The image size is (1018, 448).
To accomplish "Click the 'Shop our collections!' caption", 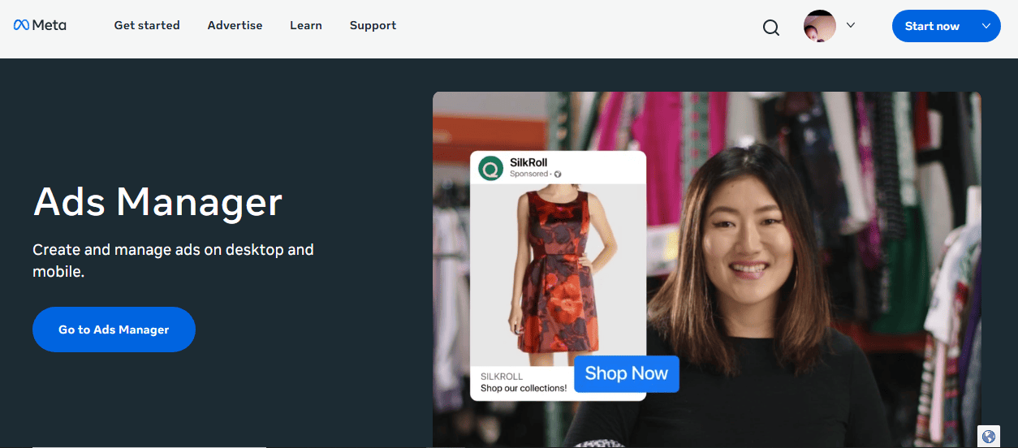I will 524,388.
